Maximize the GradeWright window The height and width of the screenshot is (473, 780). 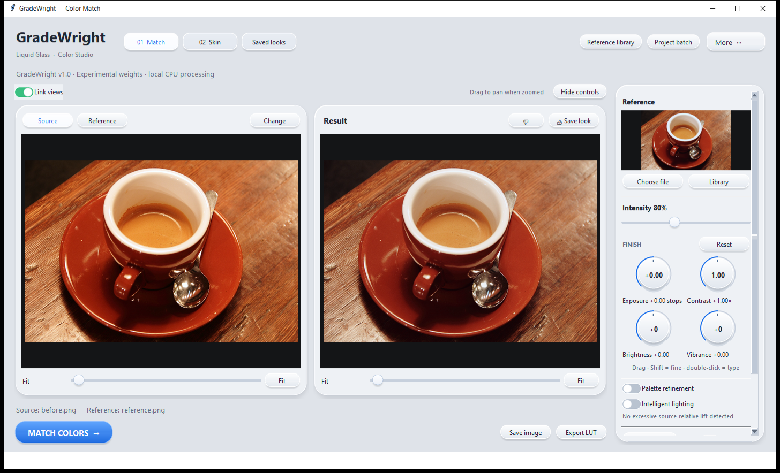click(738, 9)
